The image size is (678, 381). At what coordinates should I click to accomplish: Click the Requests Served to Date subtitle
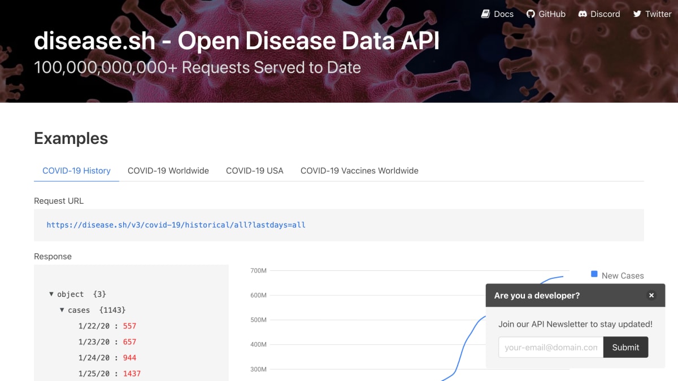(197, 68)
